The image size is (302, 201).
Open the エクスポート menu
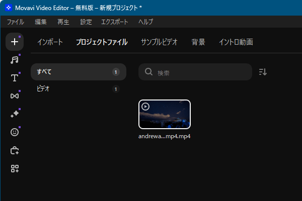(x=115, y=22)
